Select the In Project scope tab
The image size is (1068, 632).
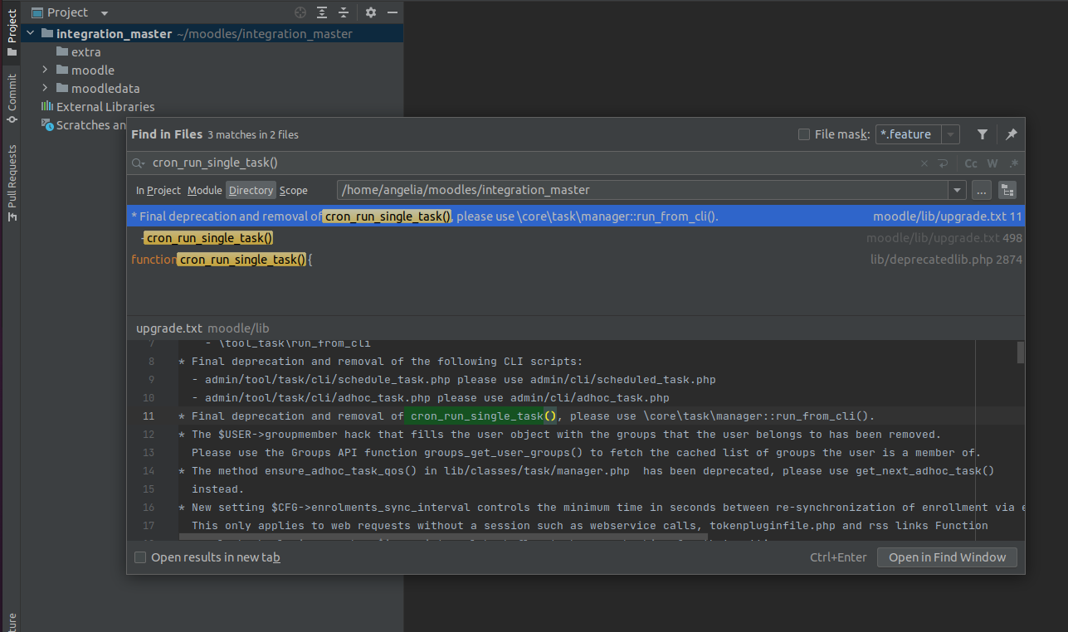pos(158,190)
